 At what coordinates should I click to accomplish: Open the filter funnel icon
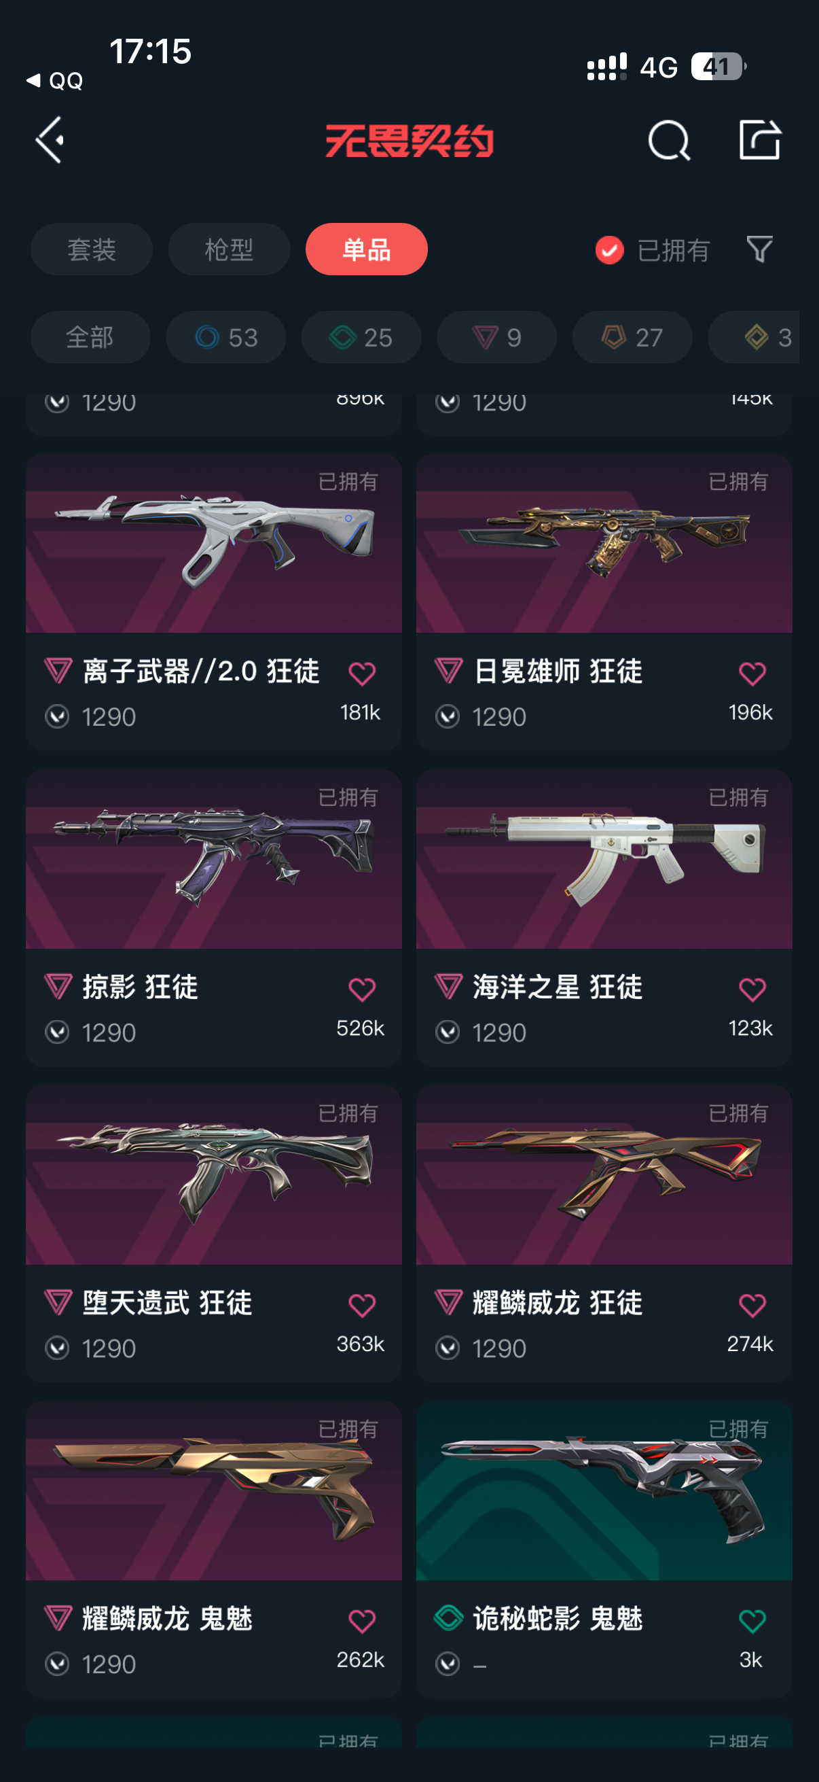759,249
